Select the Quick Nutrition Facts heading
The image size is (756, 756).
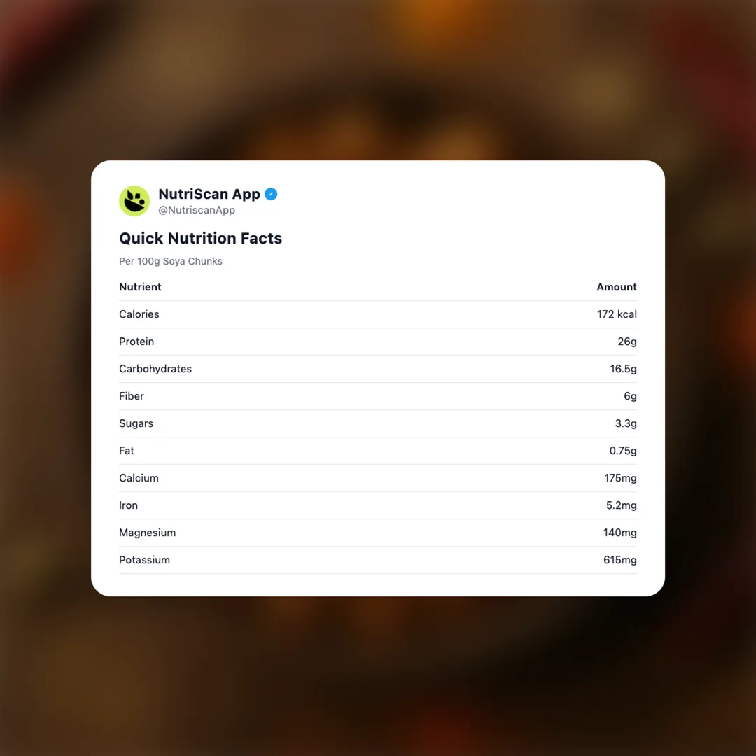point(200,238)
